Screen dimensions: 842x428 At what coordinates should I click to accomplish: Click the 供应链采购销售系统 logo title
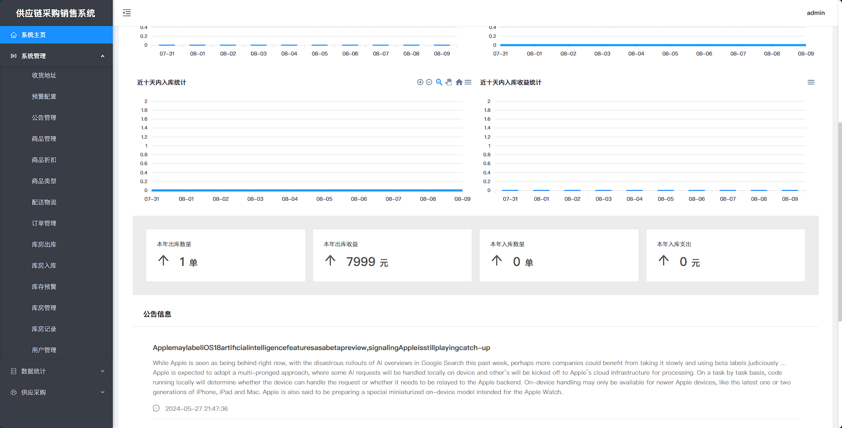coord(56,13)
